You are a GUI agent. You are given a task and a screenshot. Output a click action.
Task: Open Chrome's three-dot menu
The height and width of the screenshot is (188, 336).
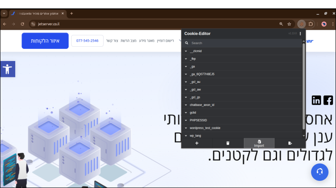click(x=333, y=24)
